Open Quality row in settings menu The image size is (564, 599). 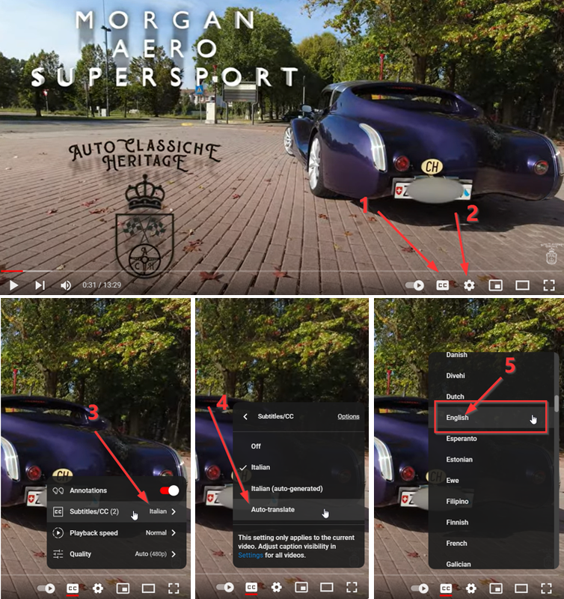coord(117,554)
